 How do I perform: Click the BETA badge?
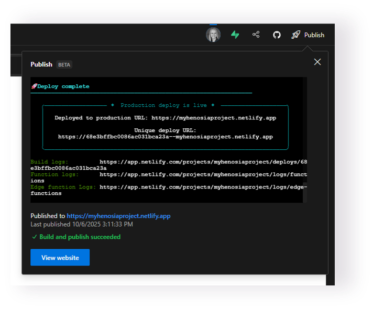pos(64,65)
